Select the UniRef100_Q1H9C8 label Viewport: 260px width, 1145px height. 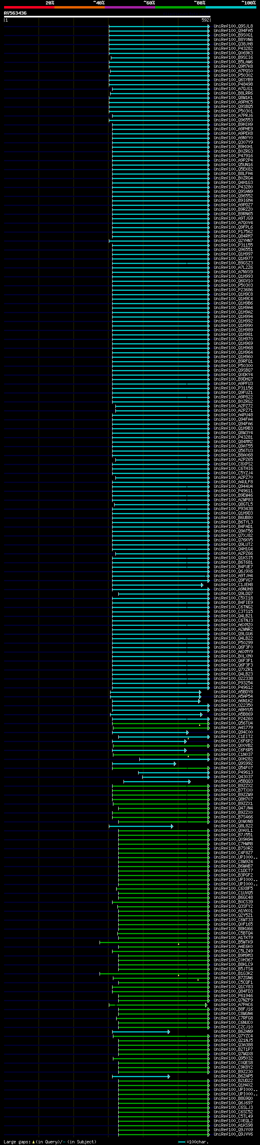pos(233,294)
